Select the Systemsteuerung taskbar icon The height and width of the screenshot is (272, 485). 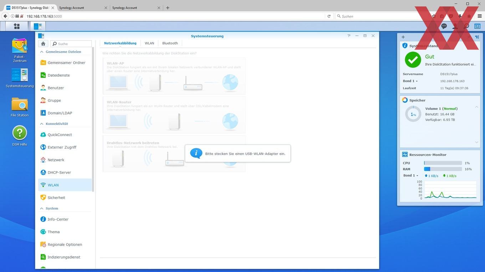click(37, 26)
